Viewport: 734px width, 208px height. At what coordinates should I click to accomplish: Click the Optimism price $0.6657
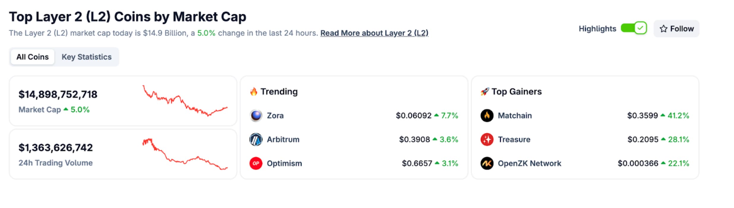click(x=417, y=163)
